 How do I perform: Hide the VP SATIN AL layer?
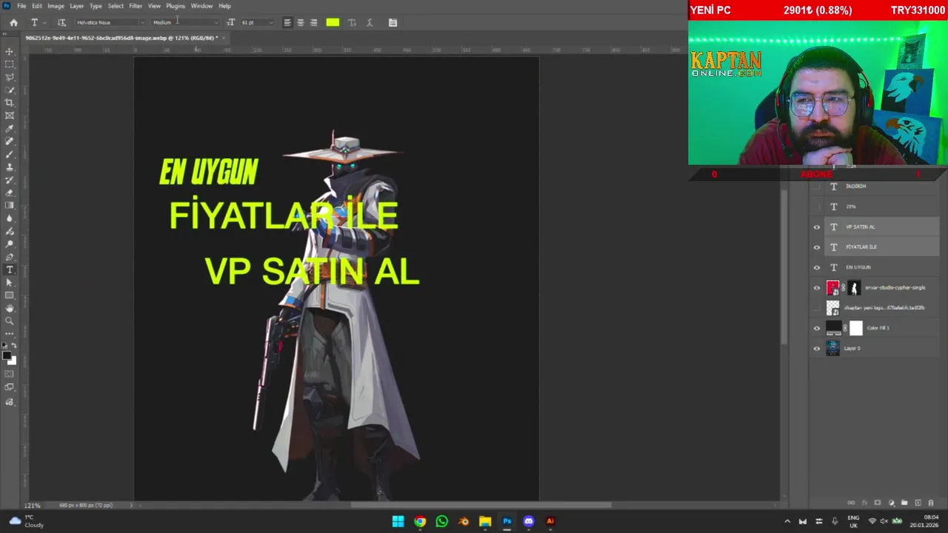click(817, 227)
